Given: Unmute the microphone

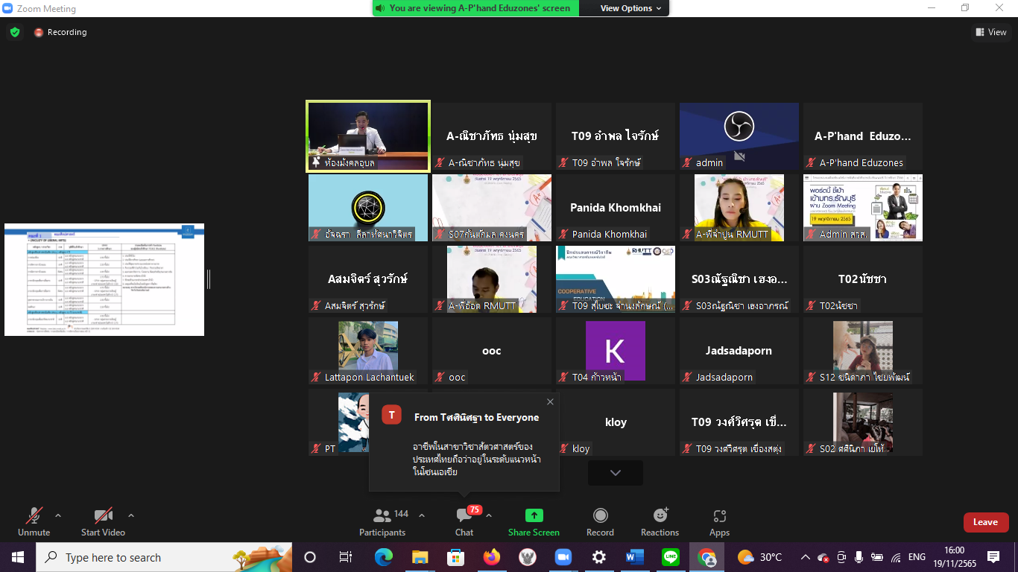Looking at the screenshot, I should (x=34, y=515).
